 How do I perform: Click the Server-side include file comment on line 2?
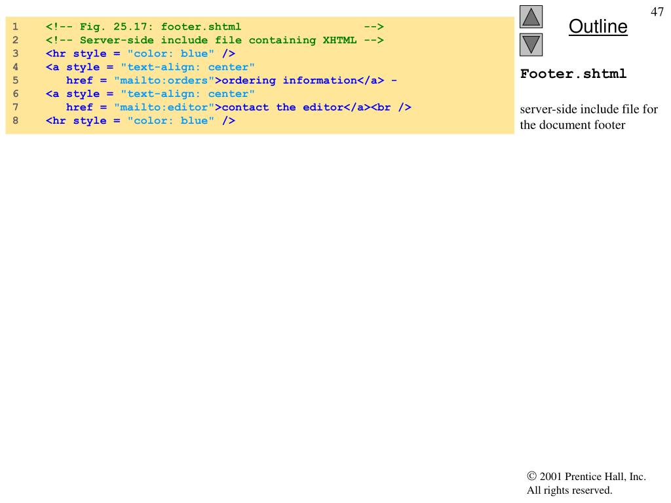coord(214,40)
